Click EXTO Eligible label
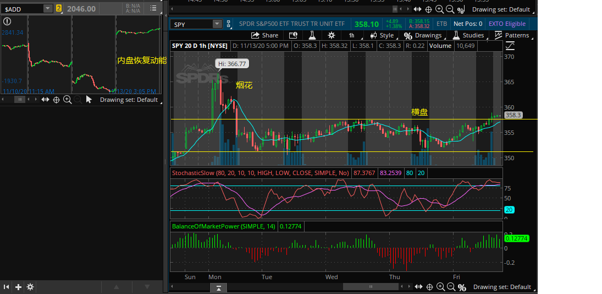This screenshot has width=602, height=294. pyautogui.click(x=507, y=24)
